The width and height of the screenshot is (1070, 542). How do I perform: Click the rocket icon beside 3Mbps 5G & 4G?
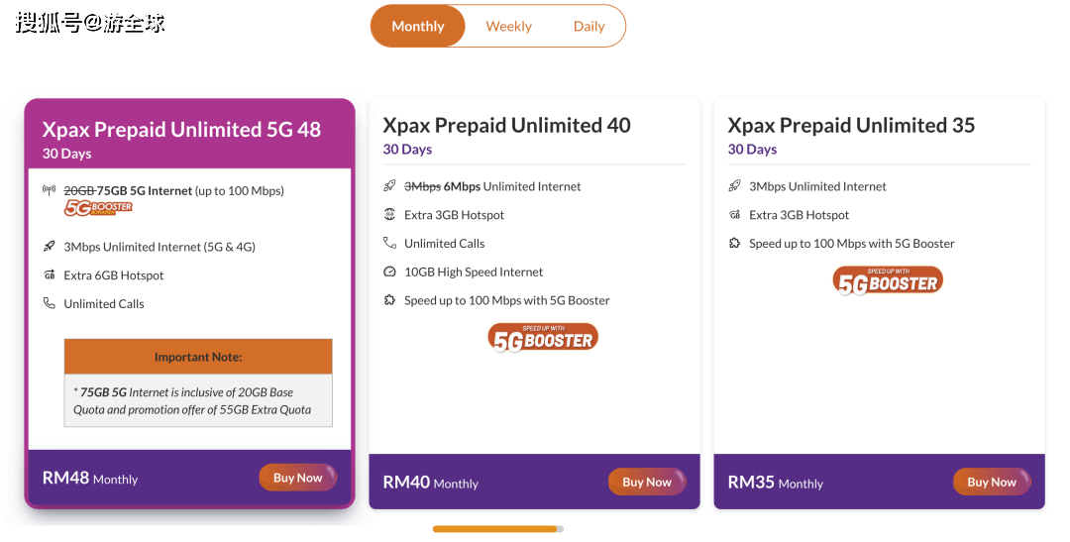click(50, 247)
